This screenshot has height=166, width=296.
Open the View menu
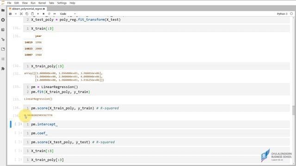click(25, 3)
